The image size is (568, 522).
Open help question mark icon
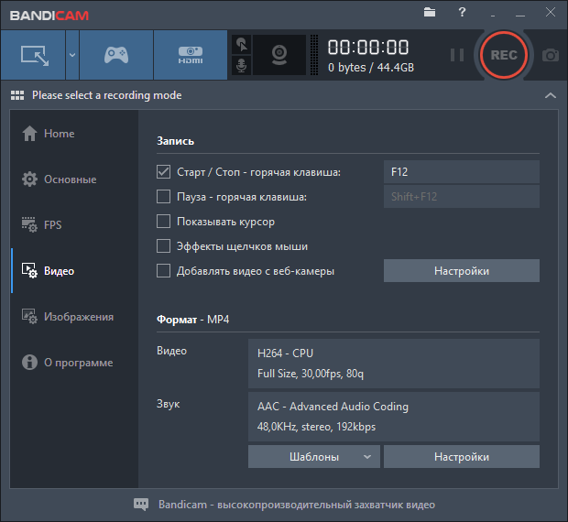point(462,13)
